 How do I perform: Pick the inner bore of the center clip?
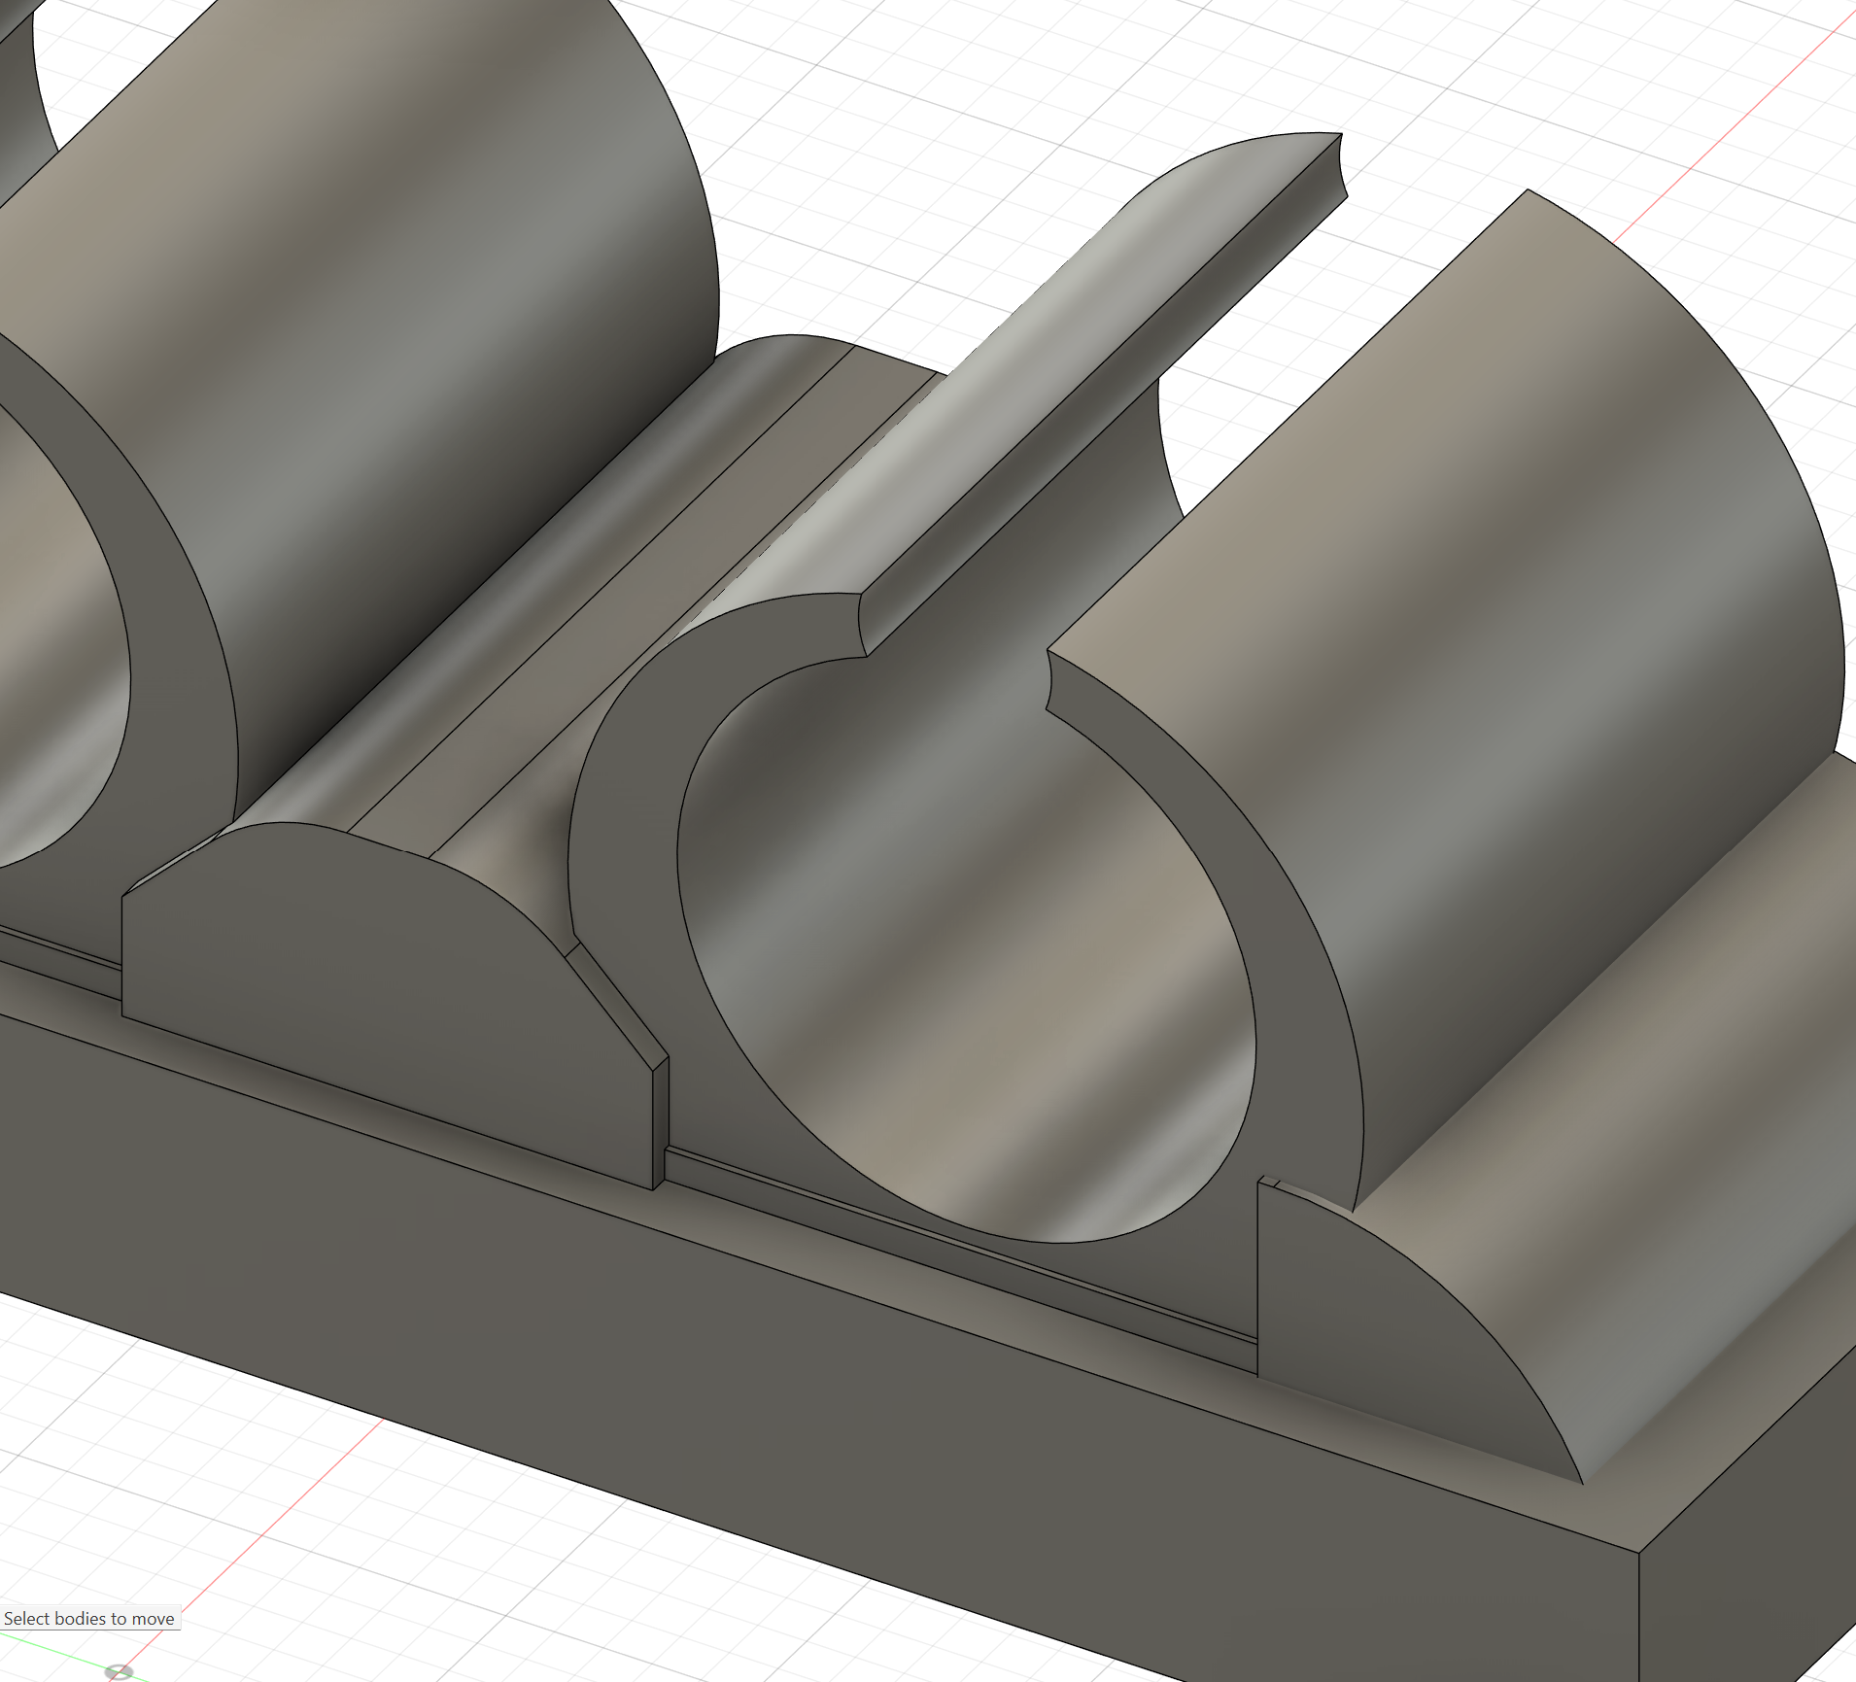point(972,972)
